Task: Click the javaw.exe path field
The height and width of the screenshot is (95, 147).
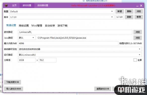Action: (x=85, y=38)
